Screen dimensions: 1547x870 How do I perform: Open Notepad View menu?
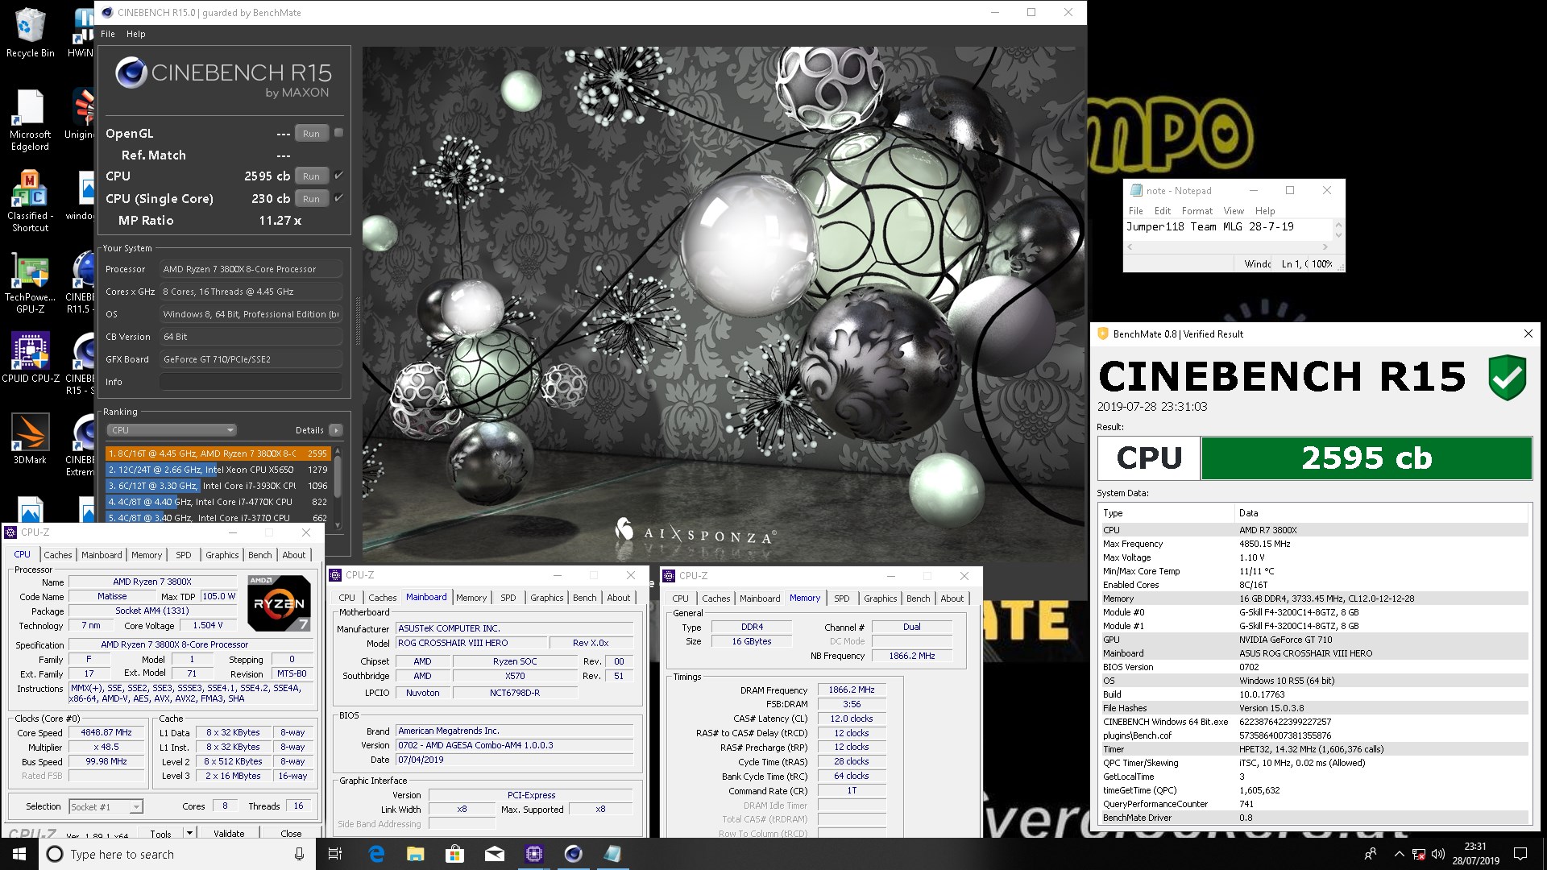[x=1234, y=211]
